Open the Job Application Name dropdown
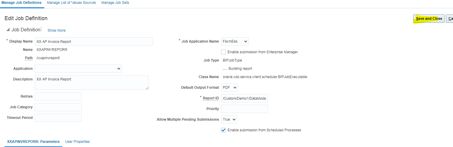This screenshot has width=453, height=147. coord(235,41)
